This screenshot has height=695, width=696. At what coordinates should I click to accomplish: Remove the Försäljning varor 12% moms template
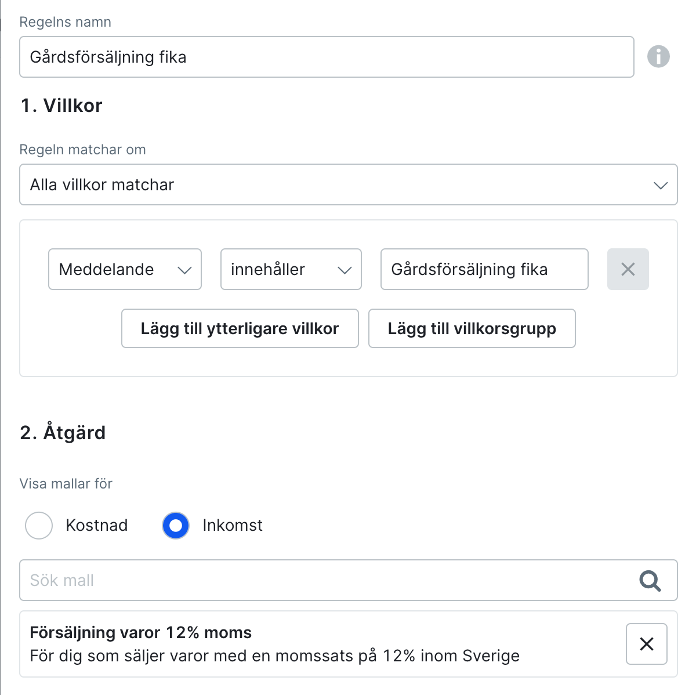[x=646, y=644]
